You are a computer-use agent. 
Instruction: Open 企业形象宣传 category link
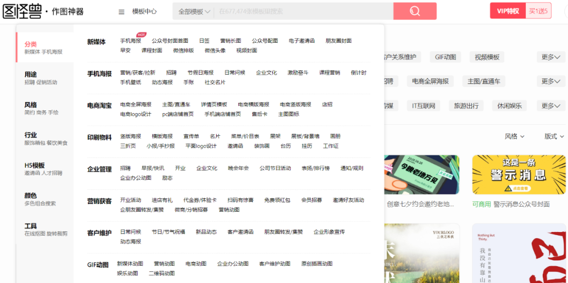[x=329, y=232]
